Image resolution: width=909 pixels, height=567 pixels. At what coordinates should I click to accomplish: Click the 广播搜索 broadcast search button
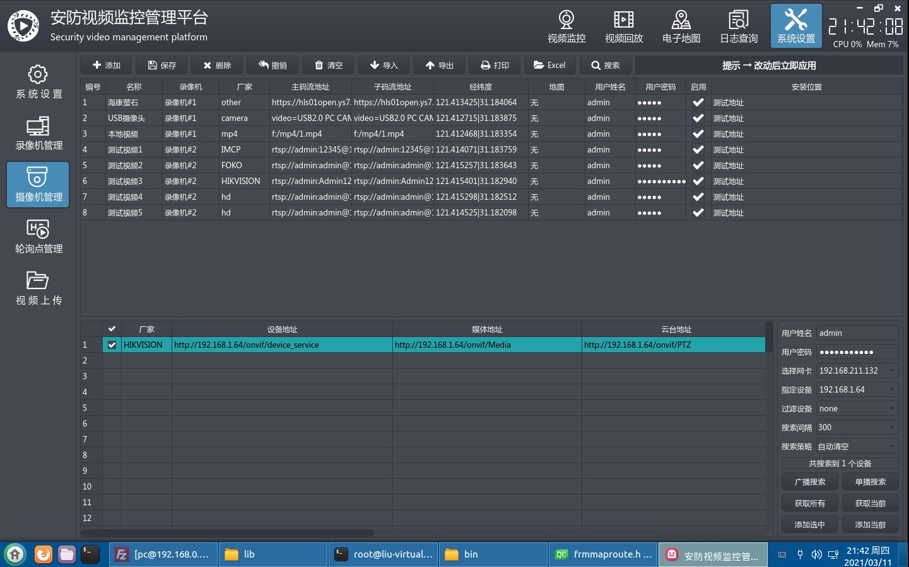810,482
